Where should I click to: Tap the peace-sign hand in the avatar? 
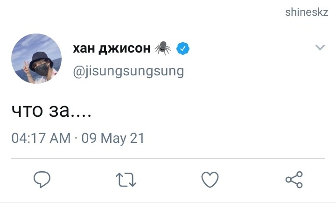26,67
